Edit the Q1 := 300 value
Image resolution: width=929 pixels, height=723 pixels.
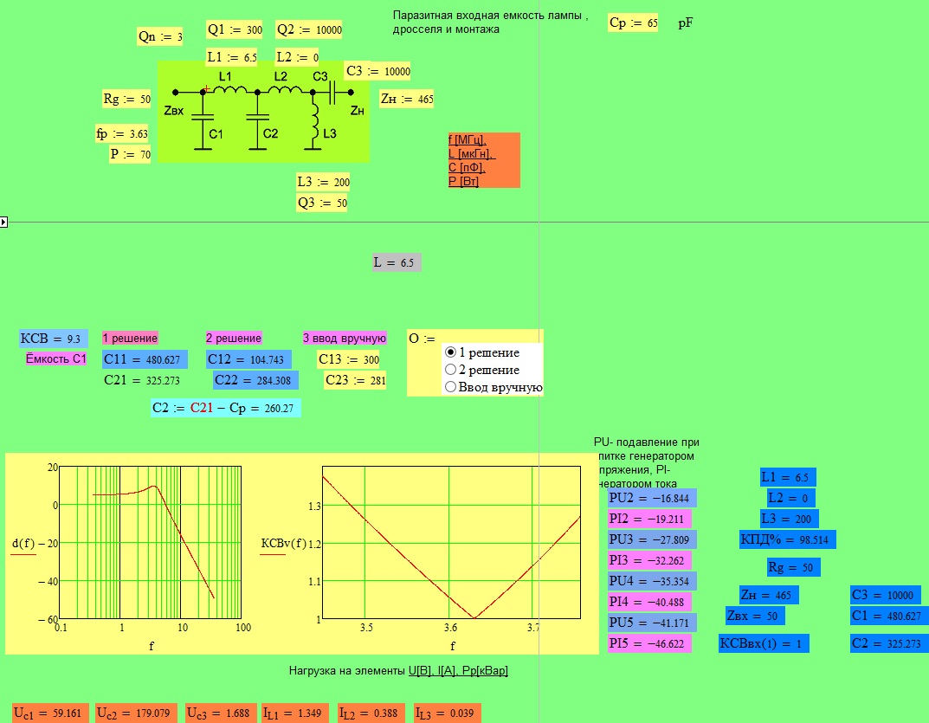(235, 29)
